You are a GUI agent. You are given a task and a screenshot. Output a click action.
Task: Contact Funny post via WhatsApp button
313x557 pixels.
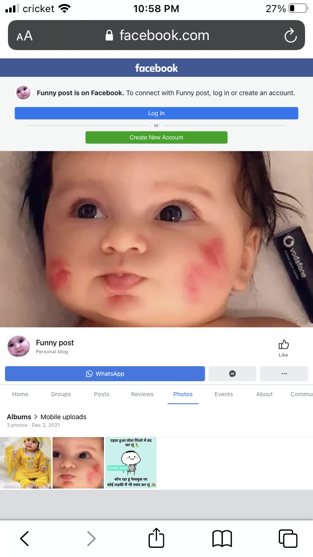tap(105, 374)
